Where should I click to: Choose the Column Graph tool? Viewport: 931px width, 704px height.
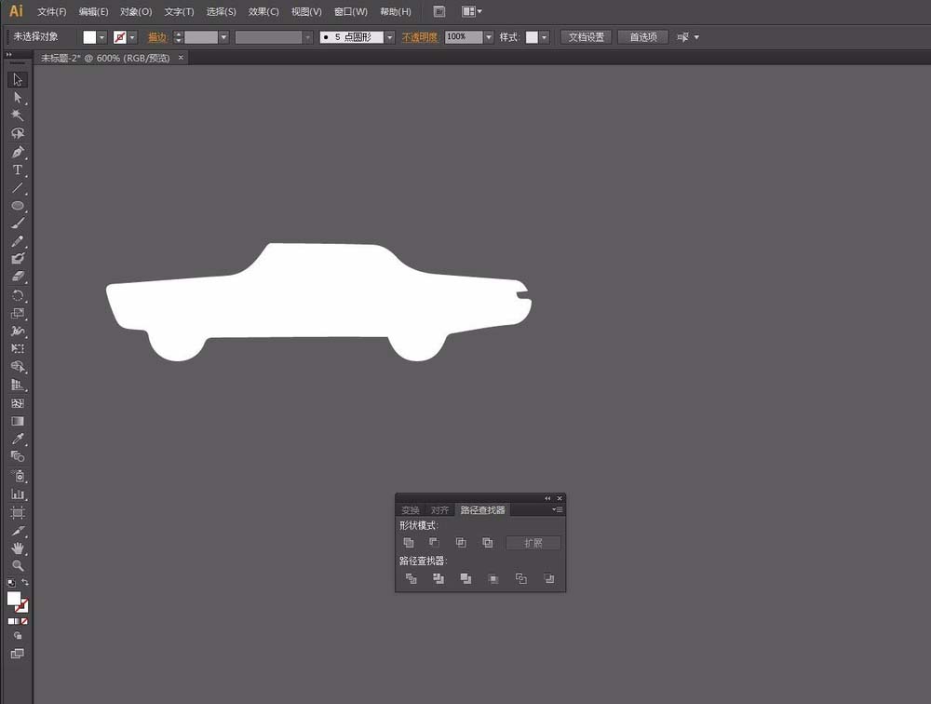[x=17, y=494]
